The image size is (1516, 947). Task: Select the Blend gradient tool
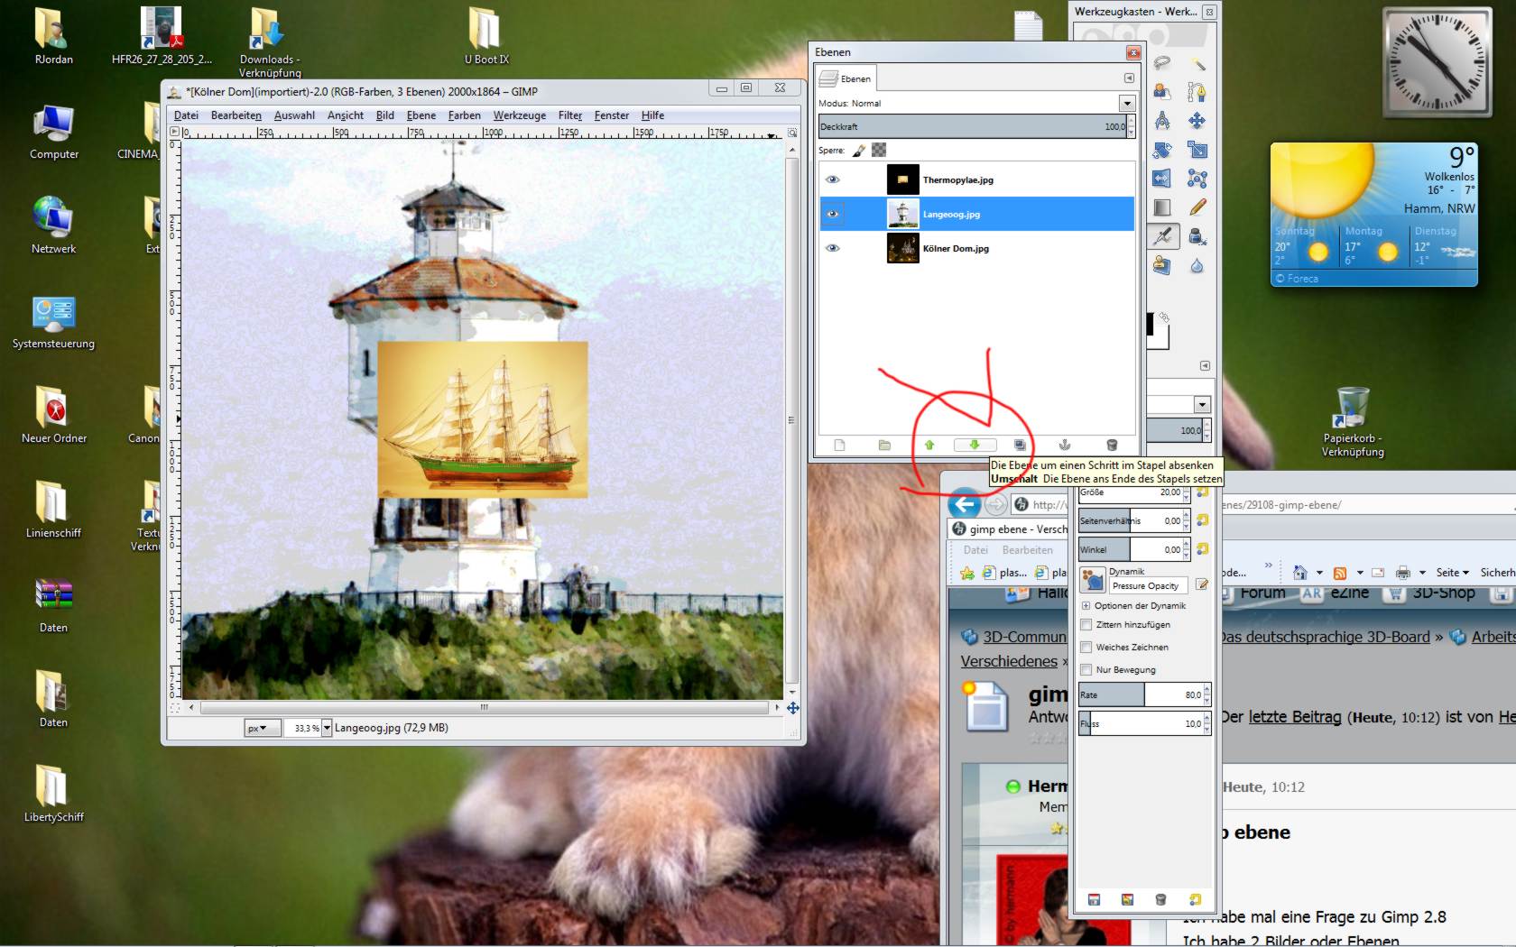tap(1162, 207)
